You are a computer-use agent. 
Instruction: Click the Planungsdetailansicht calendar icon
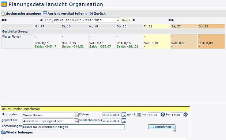point(4,4)
